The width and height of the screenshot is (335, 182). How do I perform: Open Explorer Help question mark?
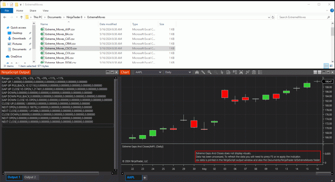(332, 10)
